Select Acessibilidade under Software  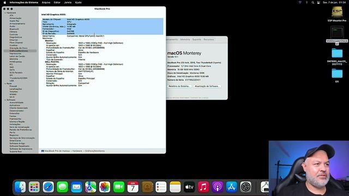pos(16,103)
